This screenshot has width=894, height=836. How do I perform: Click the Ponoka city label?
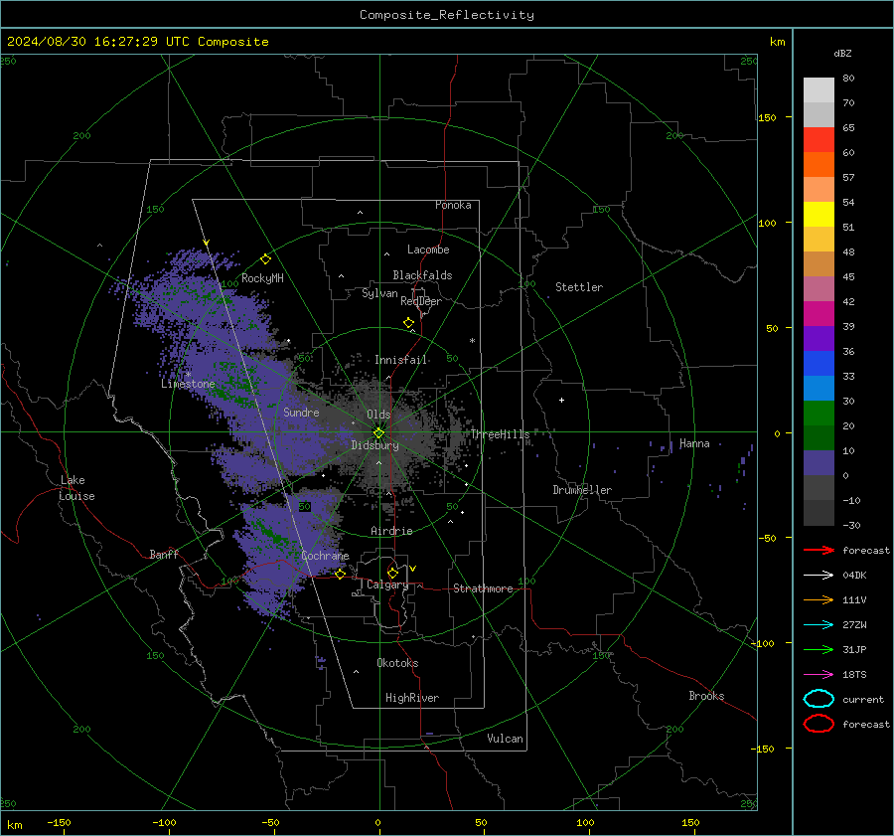[x=453, y=205]
